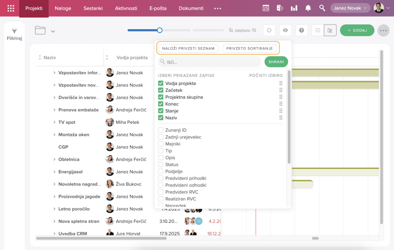394x250 pixels.
Task: Enable the Zunanji ID checkbox
Action: (161, 130)
